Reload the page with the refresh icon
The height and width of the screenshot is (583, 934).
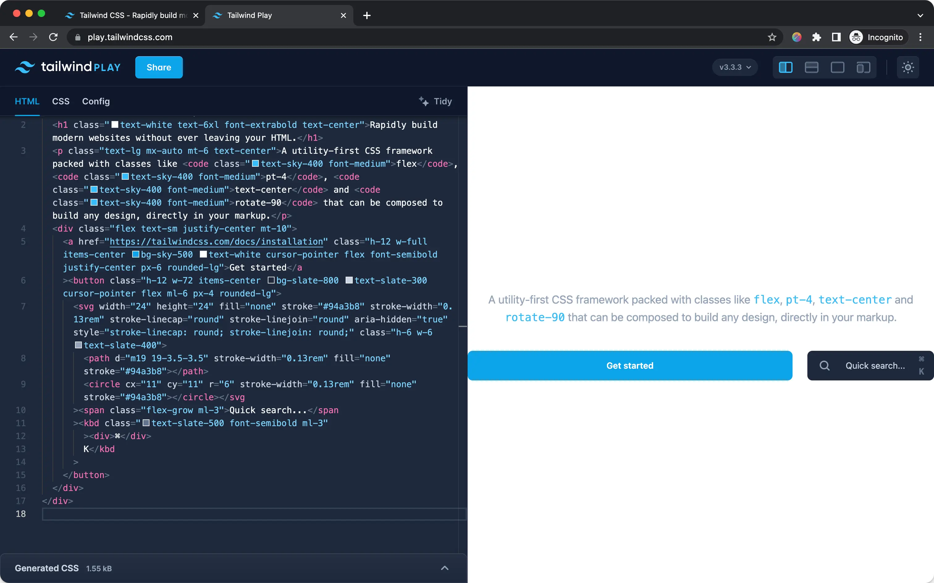click(x=54, y=37)
